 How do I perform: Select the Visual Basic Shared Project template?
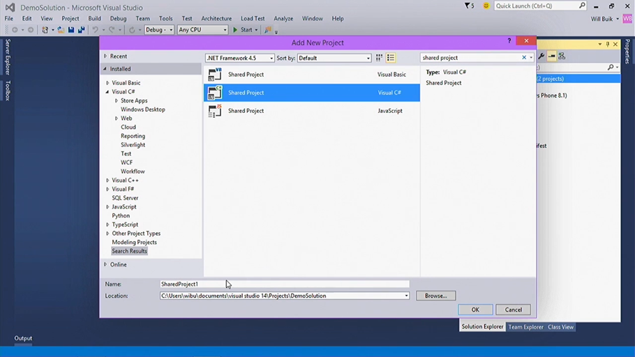(311, 75)
